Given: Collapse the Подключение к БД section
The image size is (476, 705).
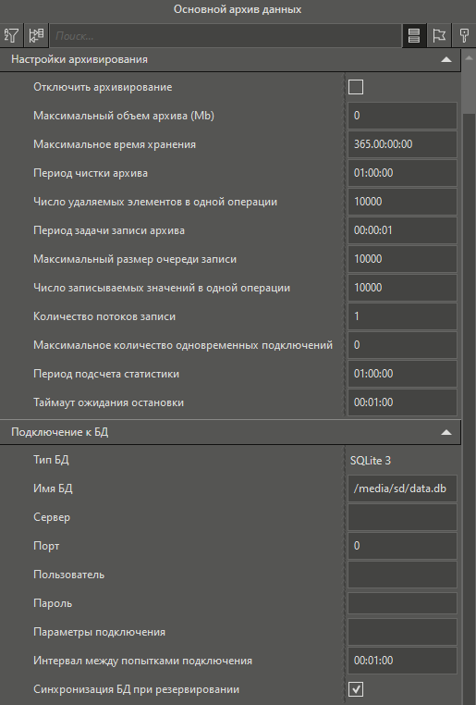Looking at the screenshot, I should (445, 432).
